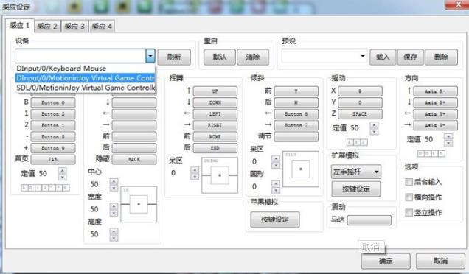
Task: Click the 清除 clear button
Action: 253,57
